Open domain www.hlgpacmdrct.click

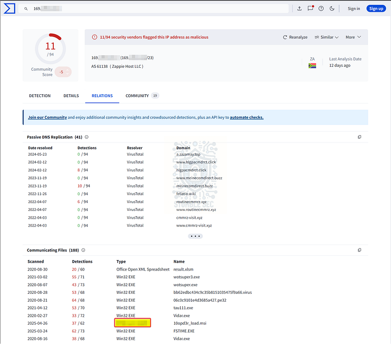tap(196, 162)
